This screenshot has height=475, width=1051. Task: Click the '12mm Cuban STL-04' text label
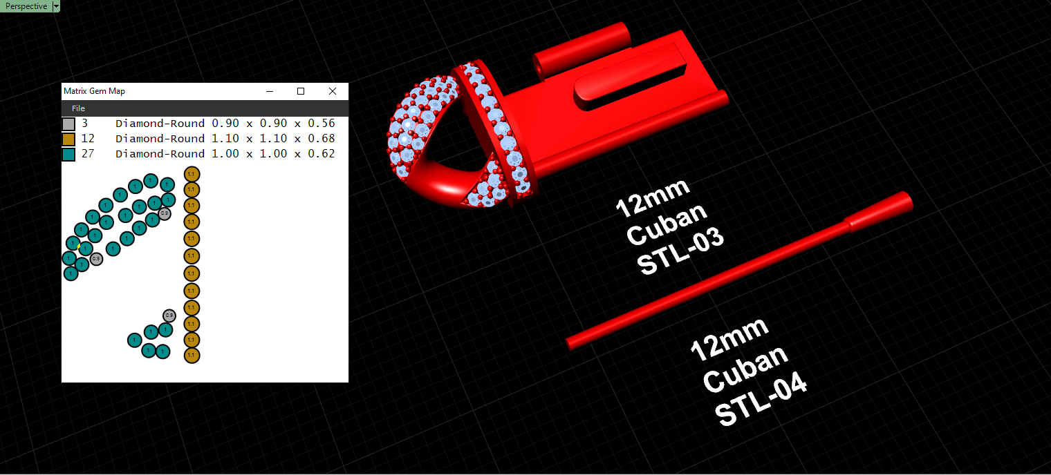click(749, 373)
